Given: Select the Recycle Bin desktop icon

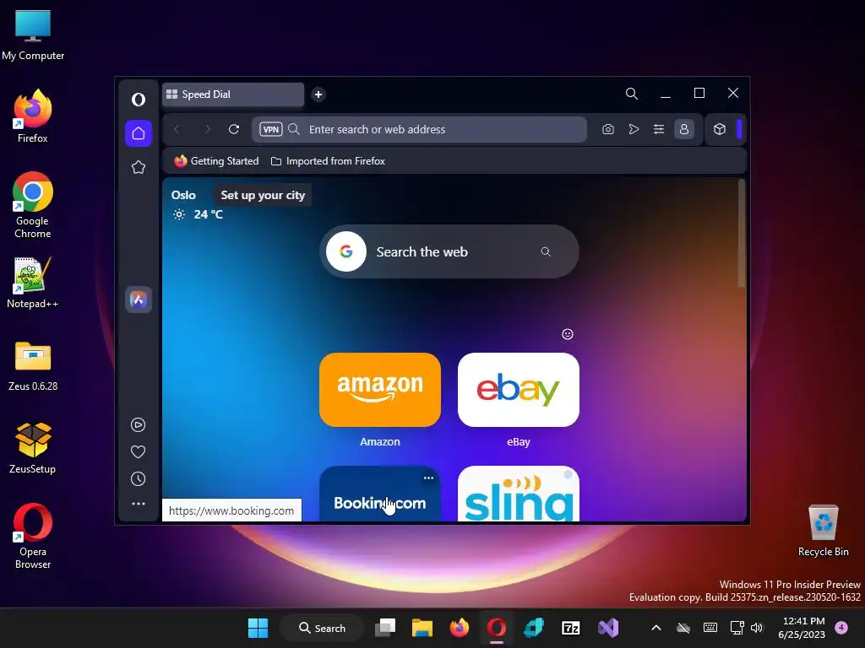Looking at the screenshot, I should 823,530.
